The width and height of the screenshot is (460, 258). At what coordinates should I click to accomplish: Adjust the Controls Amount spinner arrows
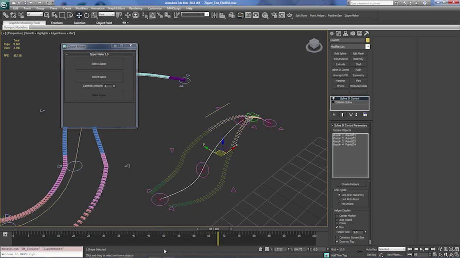114,86
